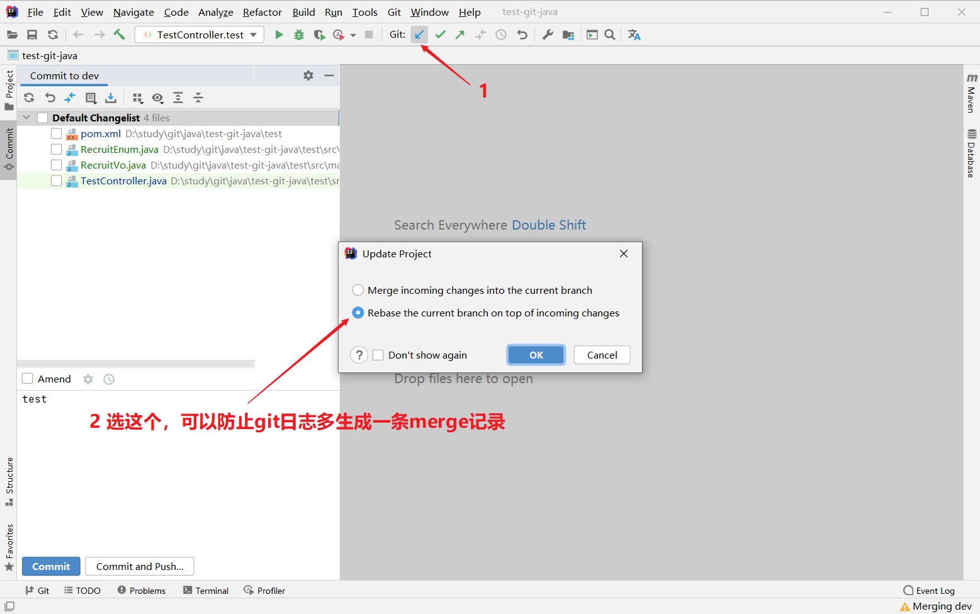Click the Git Commit checkmark icon
This screenshot has height=614, width=980.
(x=440, y=35)
